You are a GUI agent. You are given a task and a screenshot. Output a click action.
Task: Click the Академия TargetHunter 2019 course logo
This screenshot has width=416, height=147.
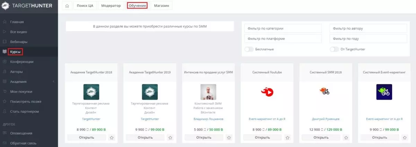tap(150, 92)
